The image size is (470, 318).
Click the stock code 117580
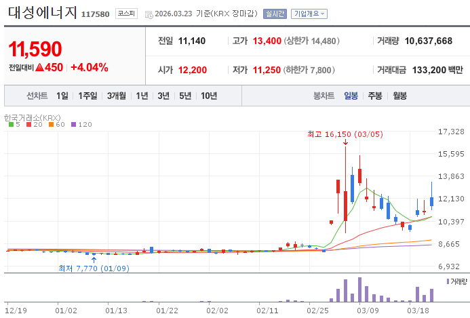(x=96, y=14)
